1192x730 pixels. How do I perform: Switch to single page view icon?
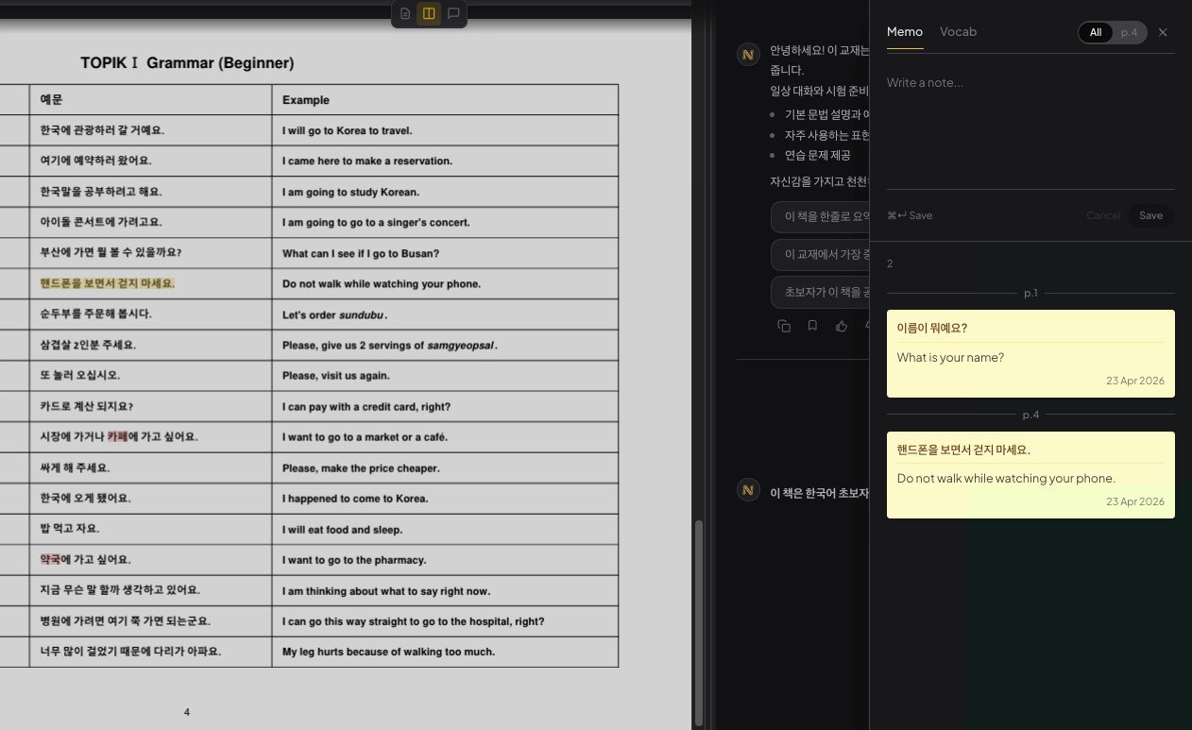[x=405, y=13]
